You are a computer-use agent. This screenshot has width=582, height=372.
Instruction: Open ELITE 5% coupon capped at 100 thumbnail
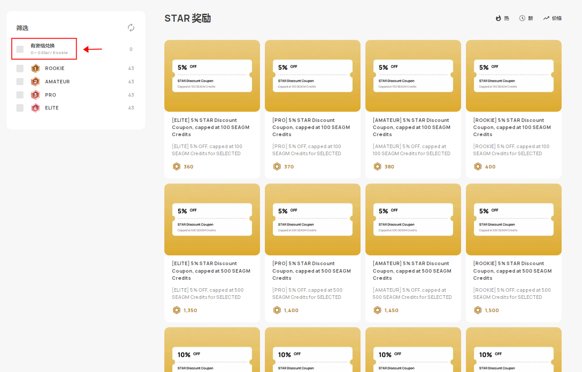pos(212,76)
